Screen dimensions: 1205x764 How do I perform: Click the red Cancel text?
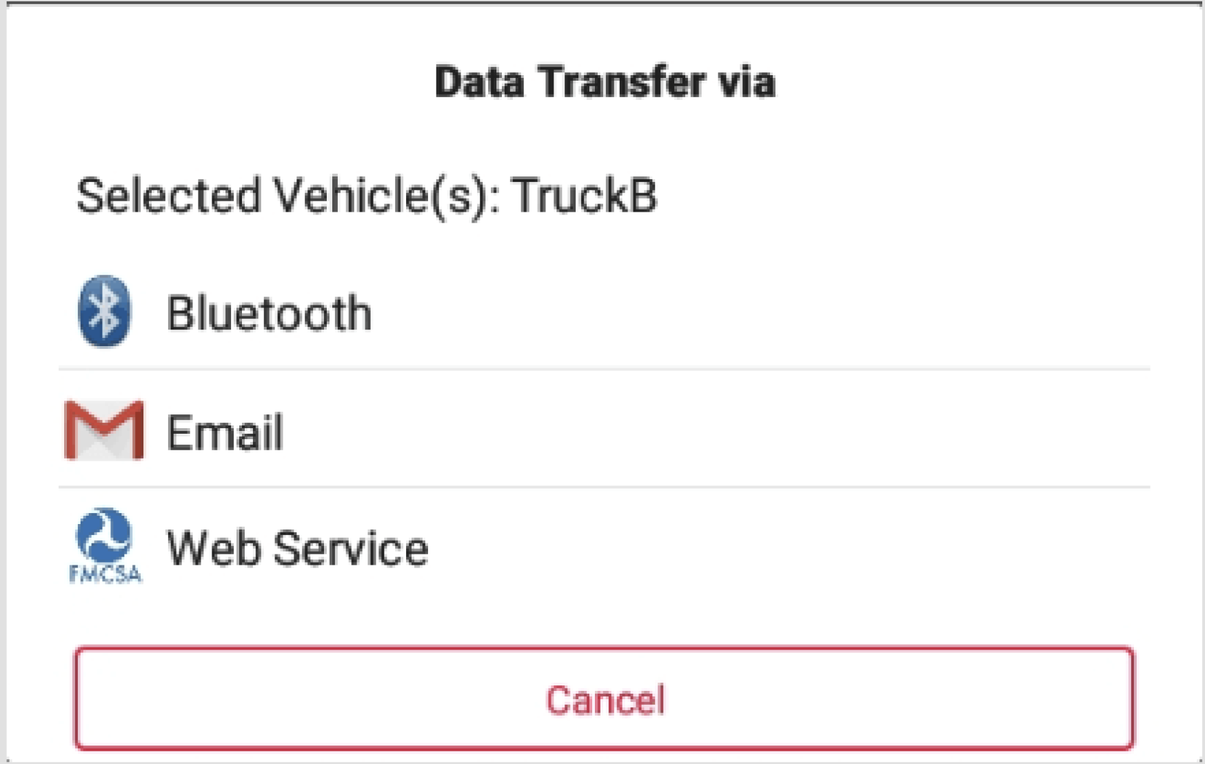pos(605,700)
